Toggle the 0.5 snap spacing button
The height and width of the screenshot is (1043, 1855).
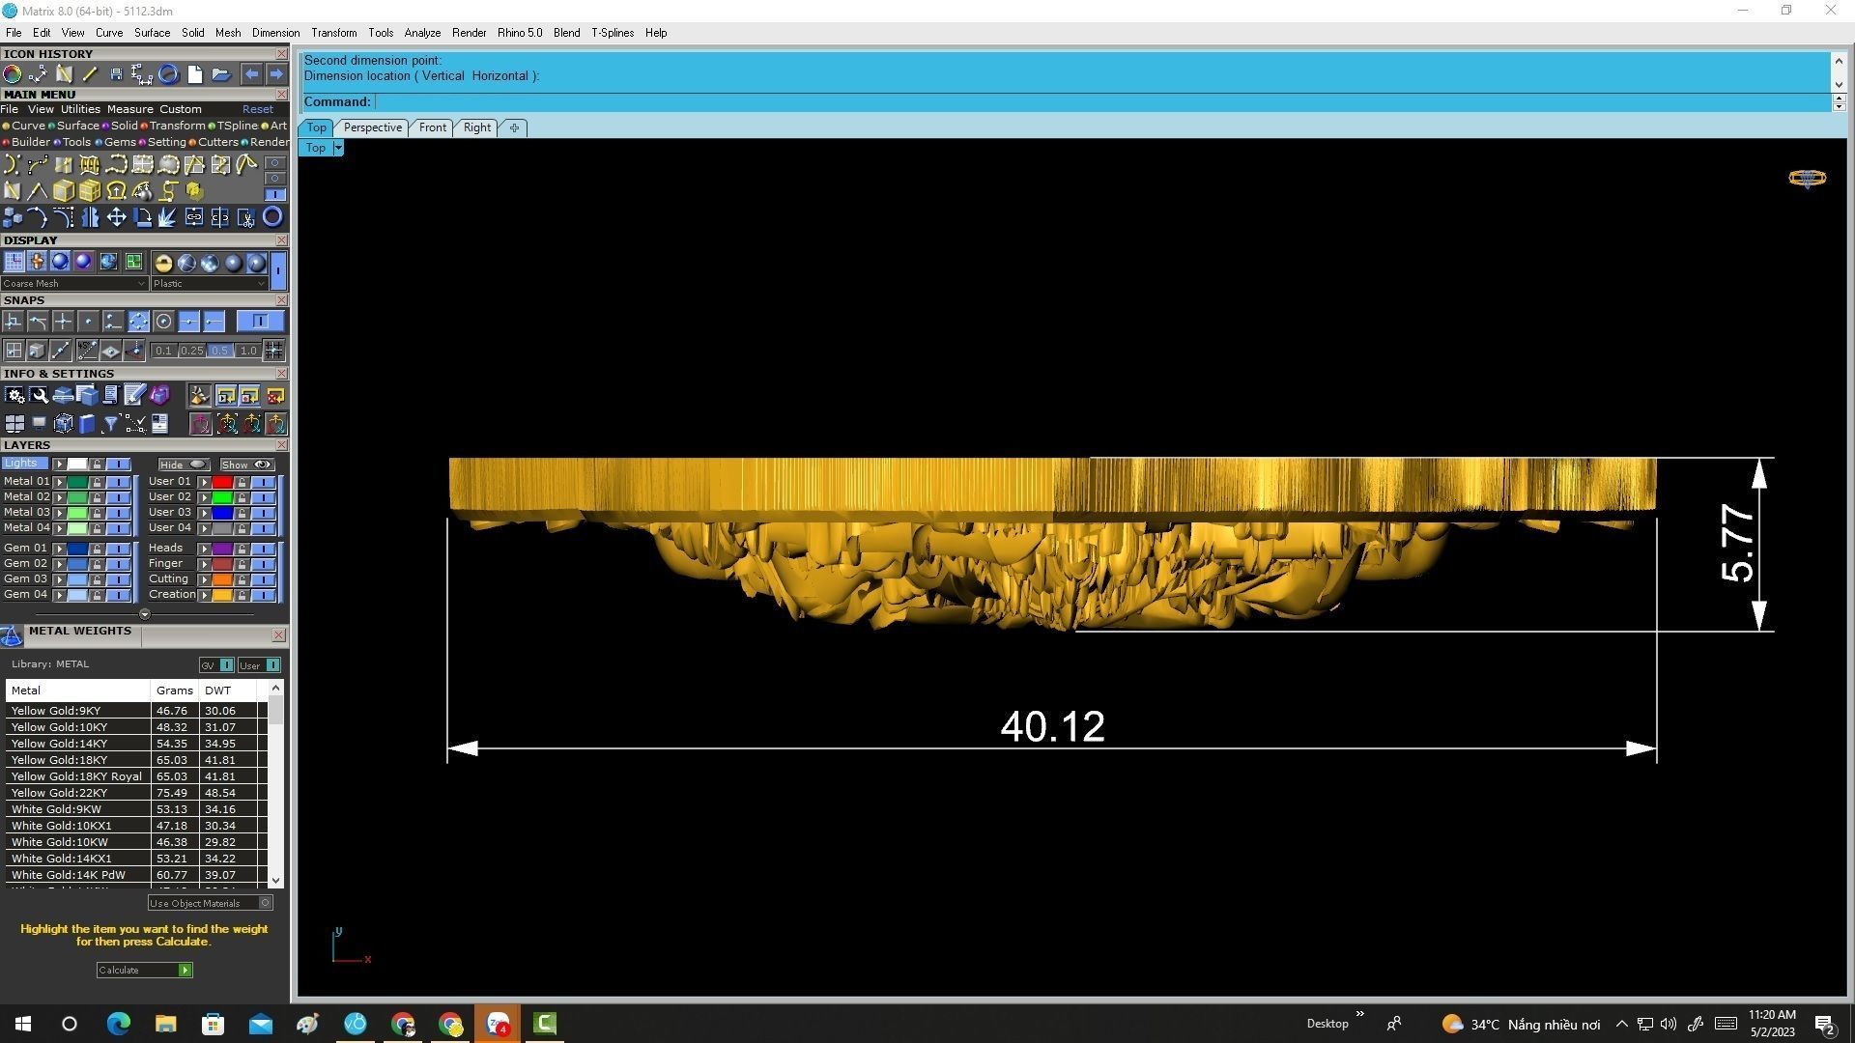[x=220, y=351]
